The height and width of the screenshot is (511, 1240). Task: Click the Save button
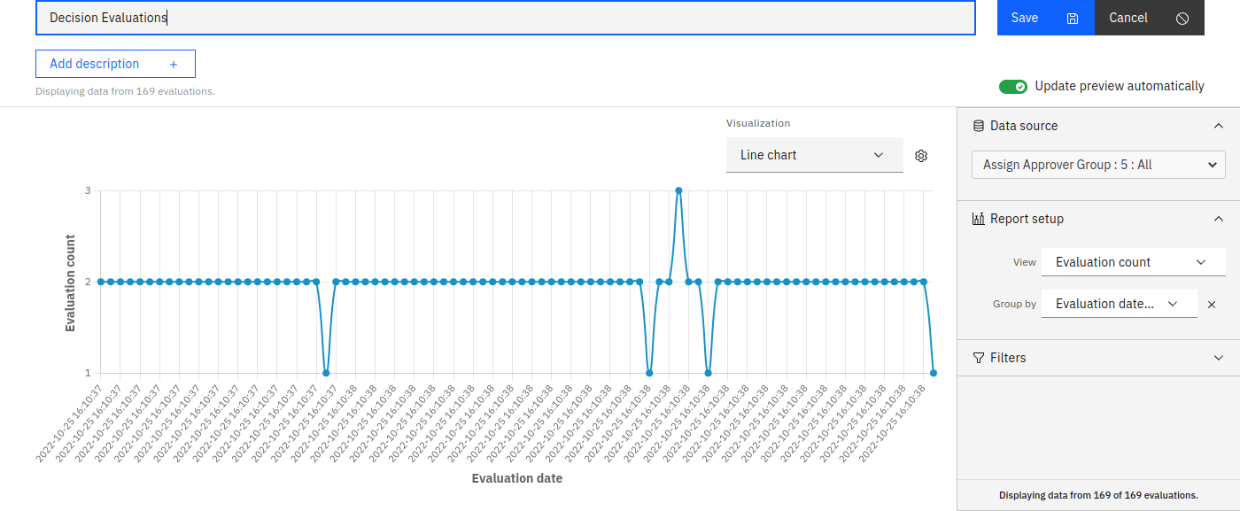pos(1025,18)
